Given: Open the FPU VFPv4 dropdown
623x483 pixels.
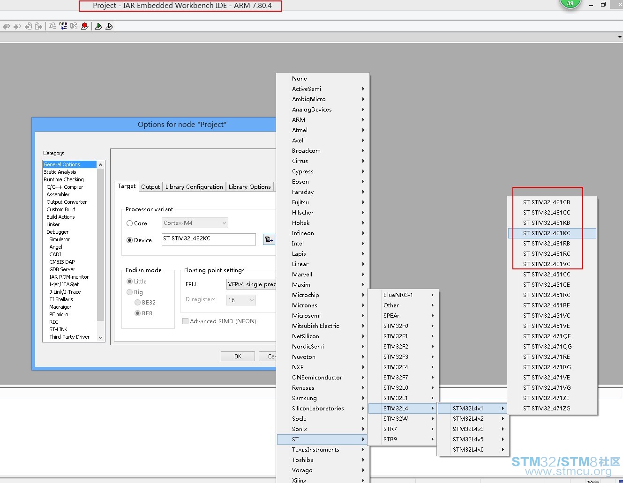Looking at the screenshot, I should tap(251, 284).
